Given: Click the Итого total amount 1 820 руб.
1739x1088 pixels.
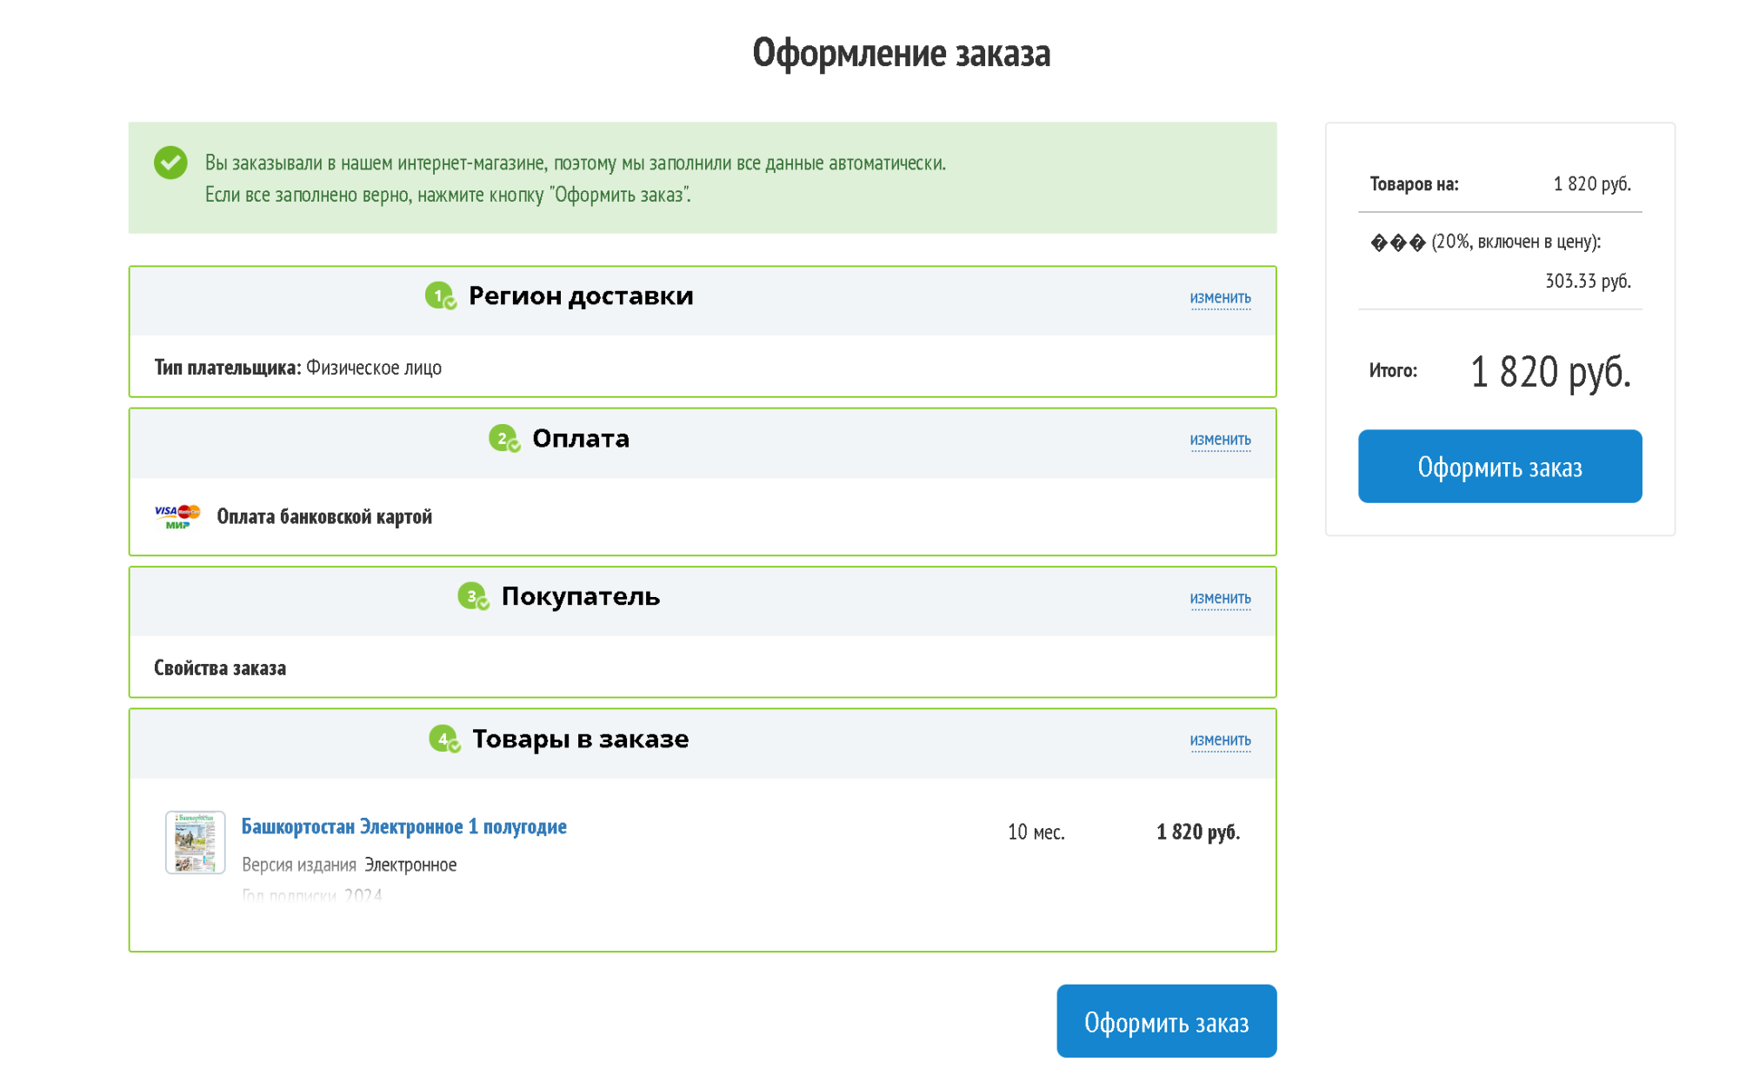Looking at the screenshot, I should (1550, 372).
